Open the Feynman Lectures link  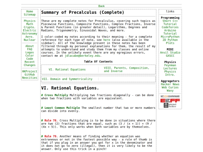click(170, 67)
